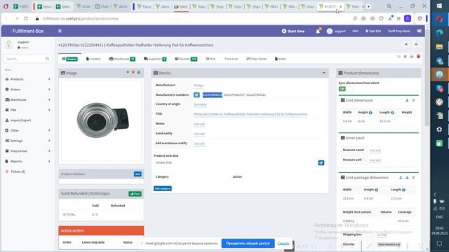Image resolution: width=449 pixels, height=252 pixels.
Task: Switch to the Prep clients tab
Action: pos(256,59)
